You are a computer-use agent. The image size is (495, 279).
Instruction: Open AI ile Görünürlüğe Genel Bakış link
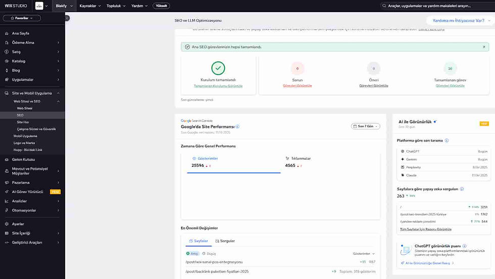point(427,263)
